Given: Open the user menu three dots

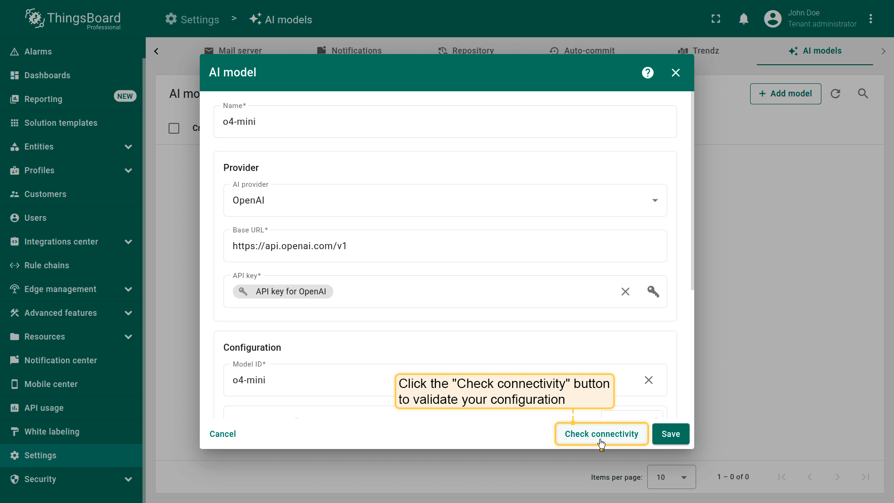Looking at the screenshot, I should [871, 19].
